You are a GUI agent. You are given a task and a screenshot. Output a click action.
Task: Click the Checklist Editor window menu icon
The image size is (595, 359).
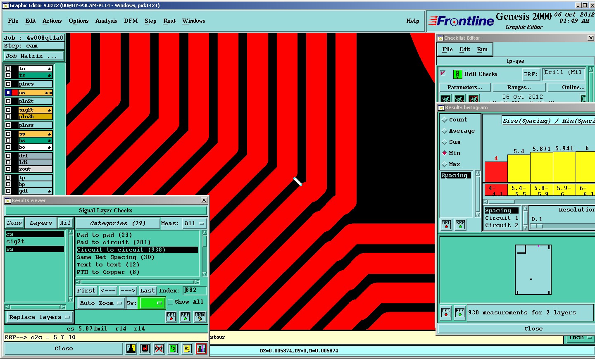(440, 38)
